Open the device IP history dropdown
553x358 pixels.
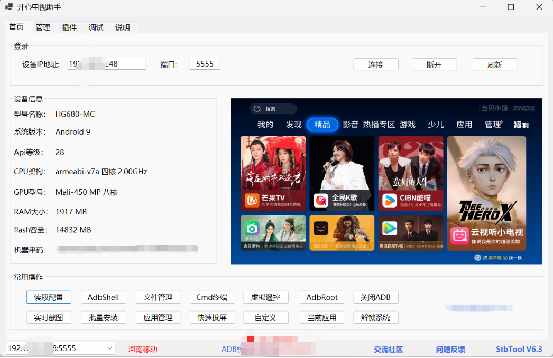click(x=109, y=348)
